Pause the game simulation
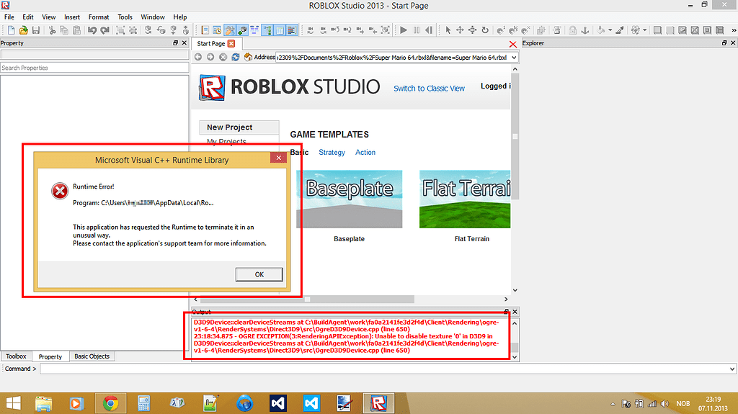This screenshot has height=414, width=738. [417, 30]
